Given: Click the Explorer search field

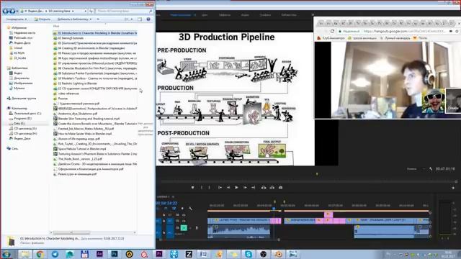Looking at the screenshot, I should [x=125, y=12].
